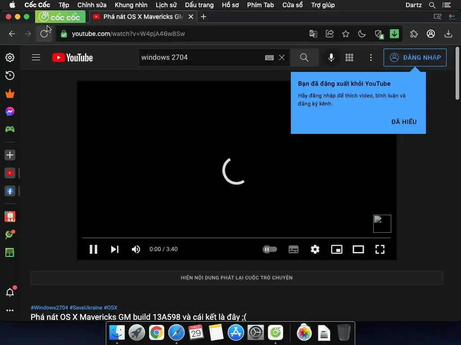Open Messenger from the sidebar
The height and width of the screenshot is (345, 461).
[x=10, y=111]
